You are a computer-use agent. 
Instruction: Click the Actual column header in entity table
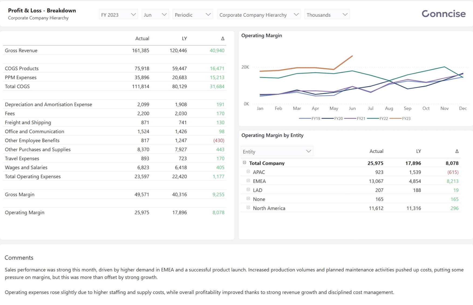376,151
